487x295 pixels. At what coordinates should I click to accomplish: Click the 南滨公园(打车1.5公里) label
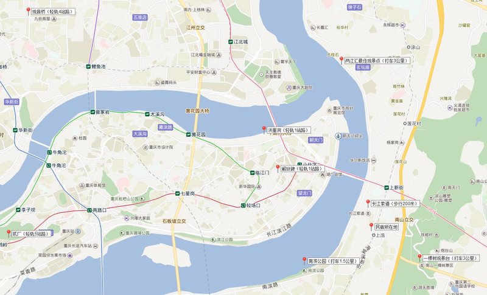point(334,261)
